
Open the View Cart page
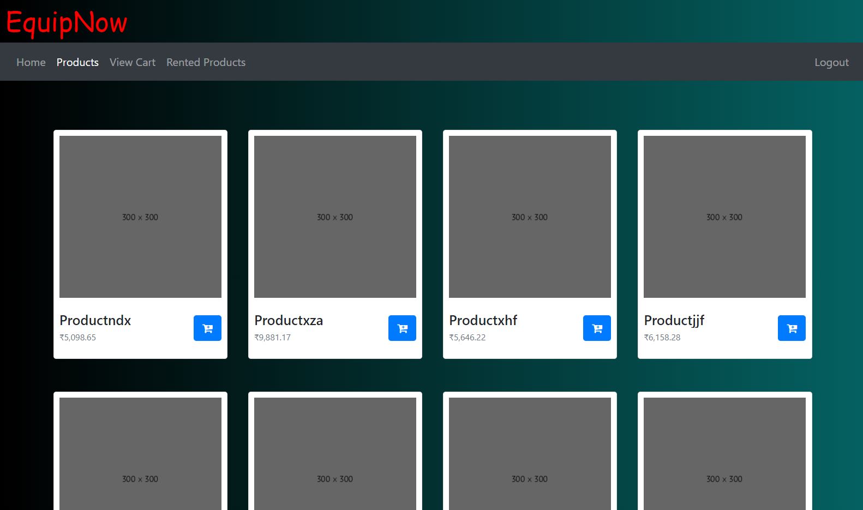[133, 62]
